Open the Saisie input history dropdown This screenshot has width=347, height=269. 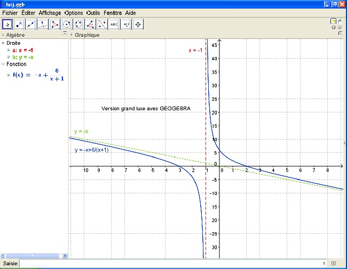coord(324,263)
